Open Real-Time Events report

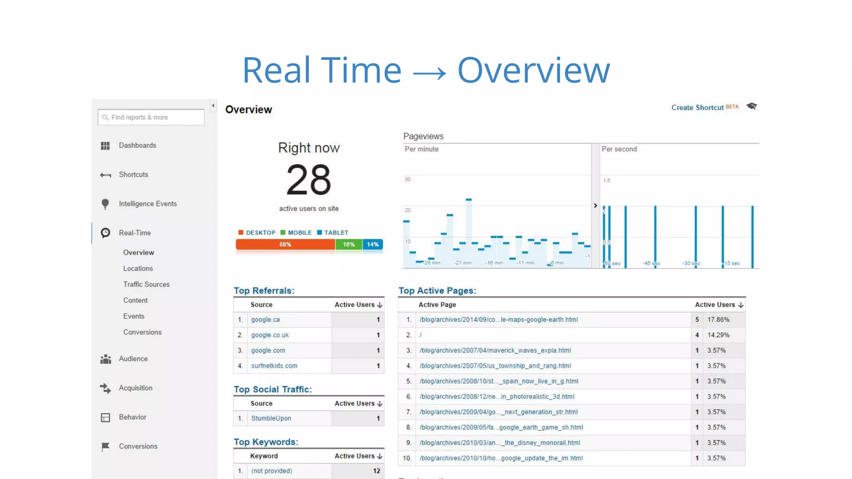[x=134, y=316]
